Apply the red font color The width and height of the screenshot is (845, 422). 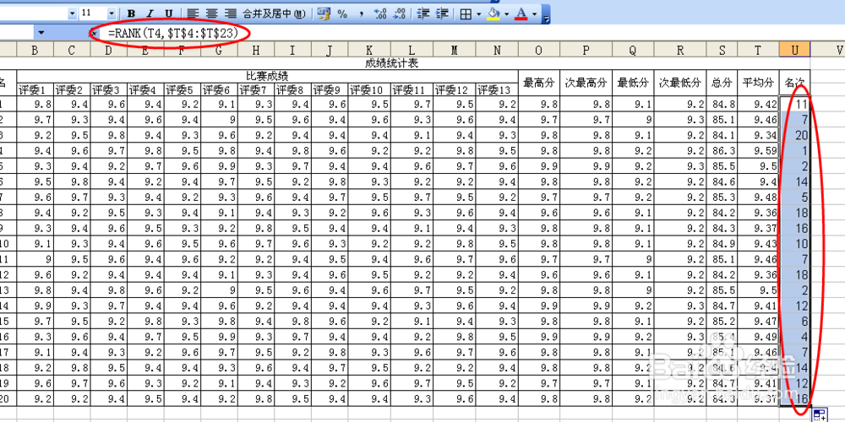[x=521, y=14]
